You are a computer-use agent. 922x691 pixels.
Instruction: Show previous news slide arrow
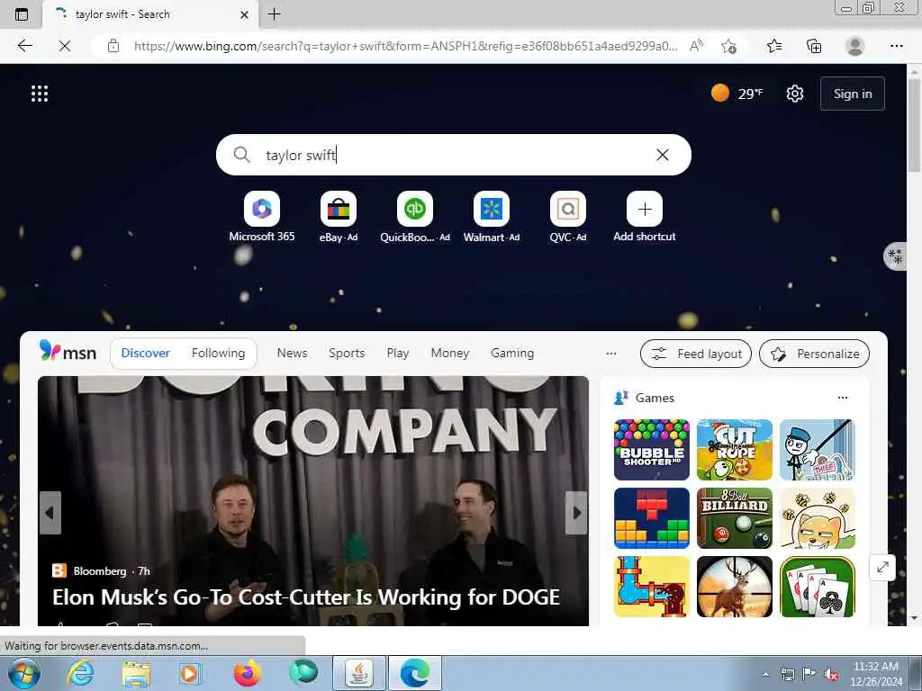(x=50, y=513)
